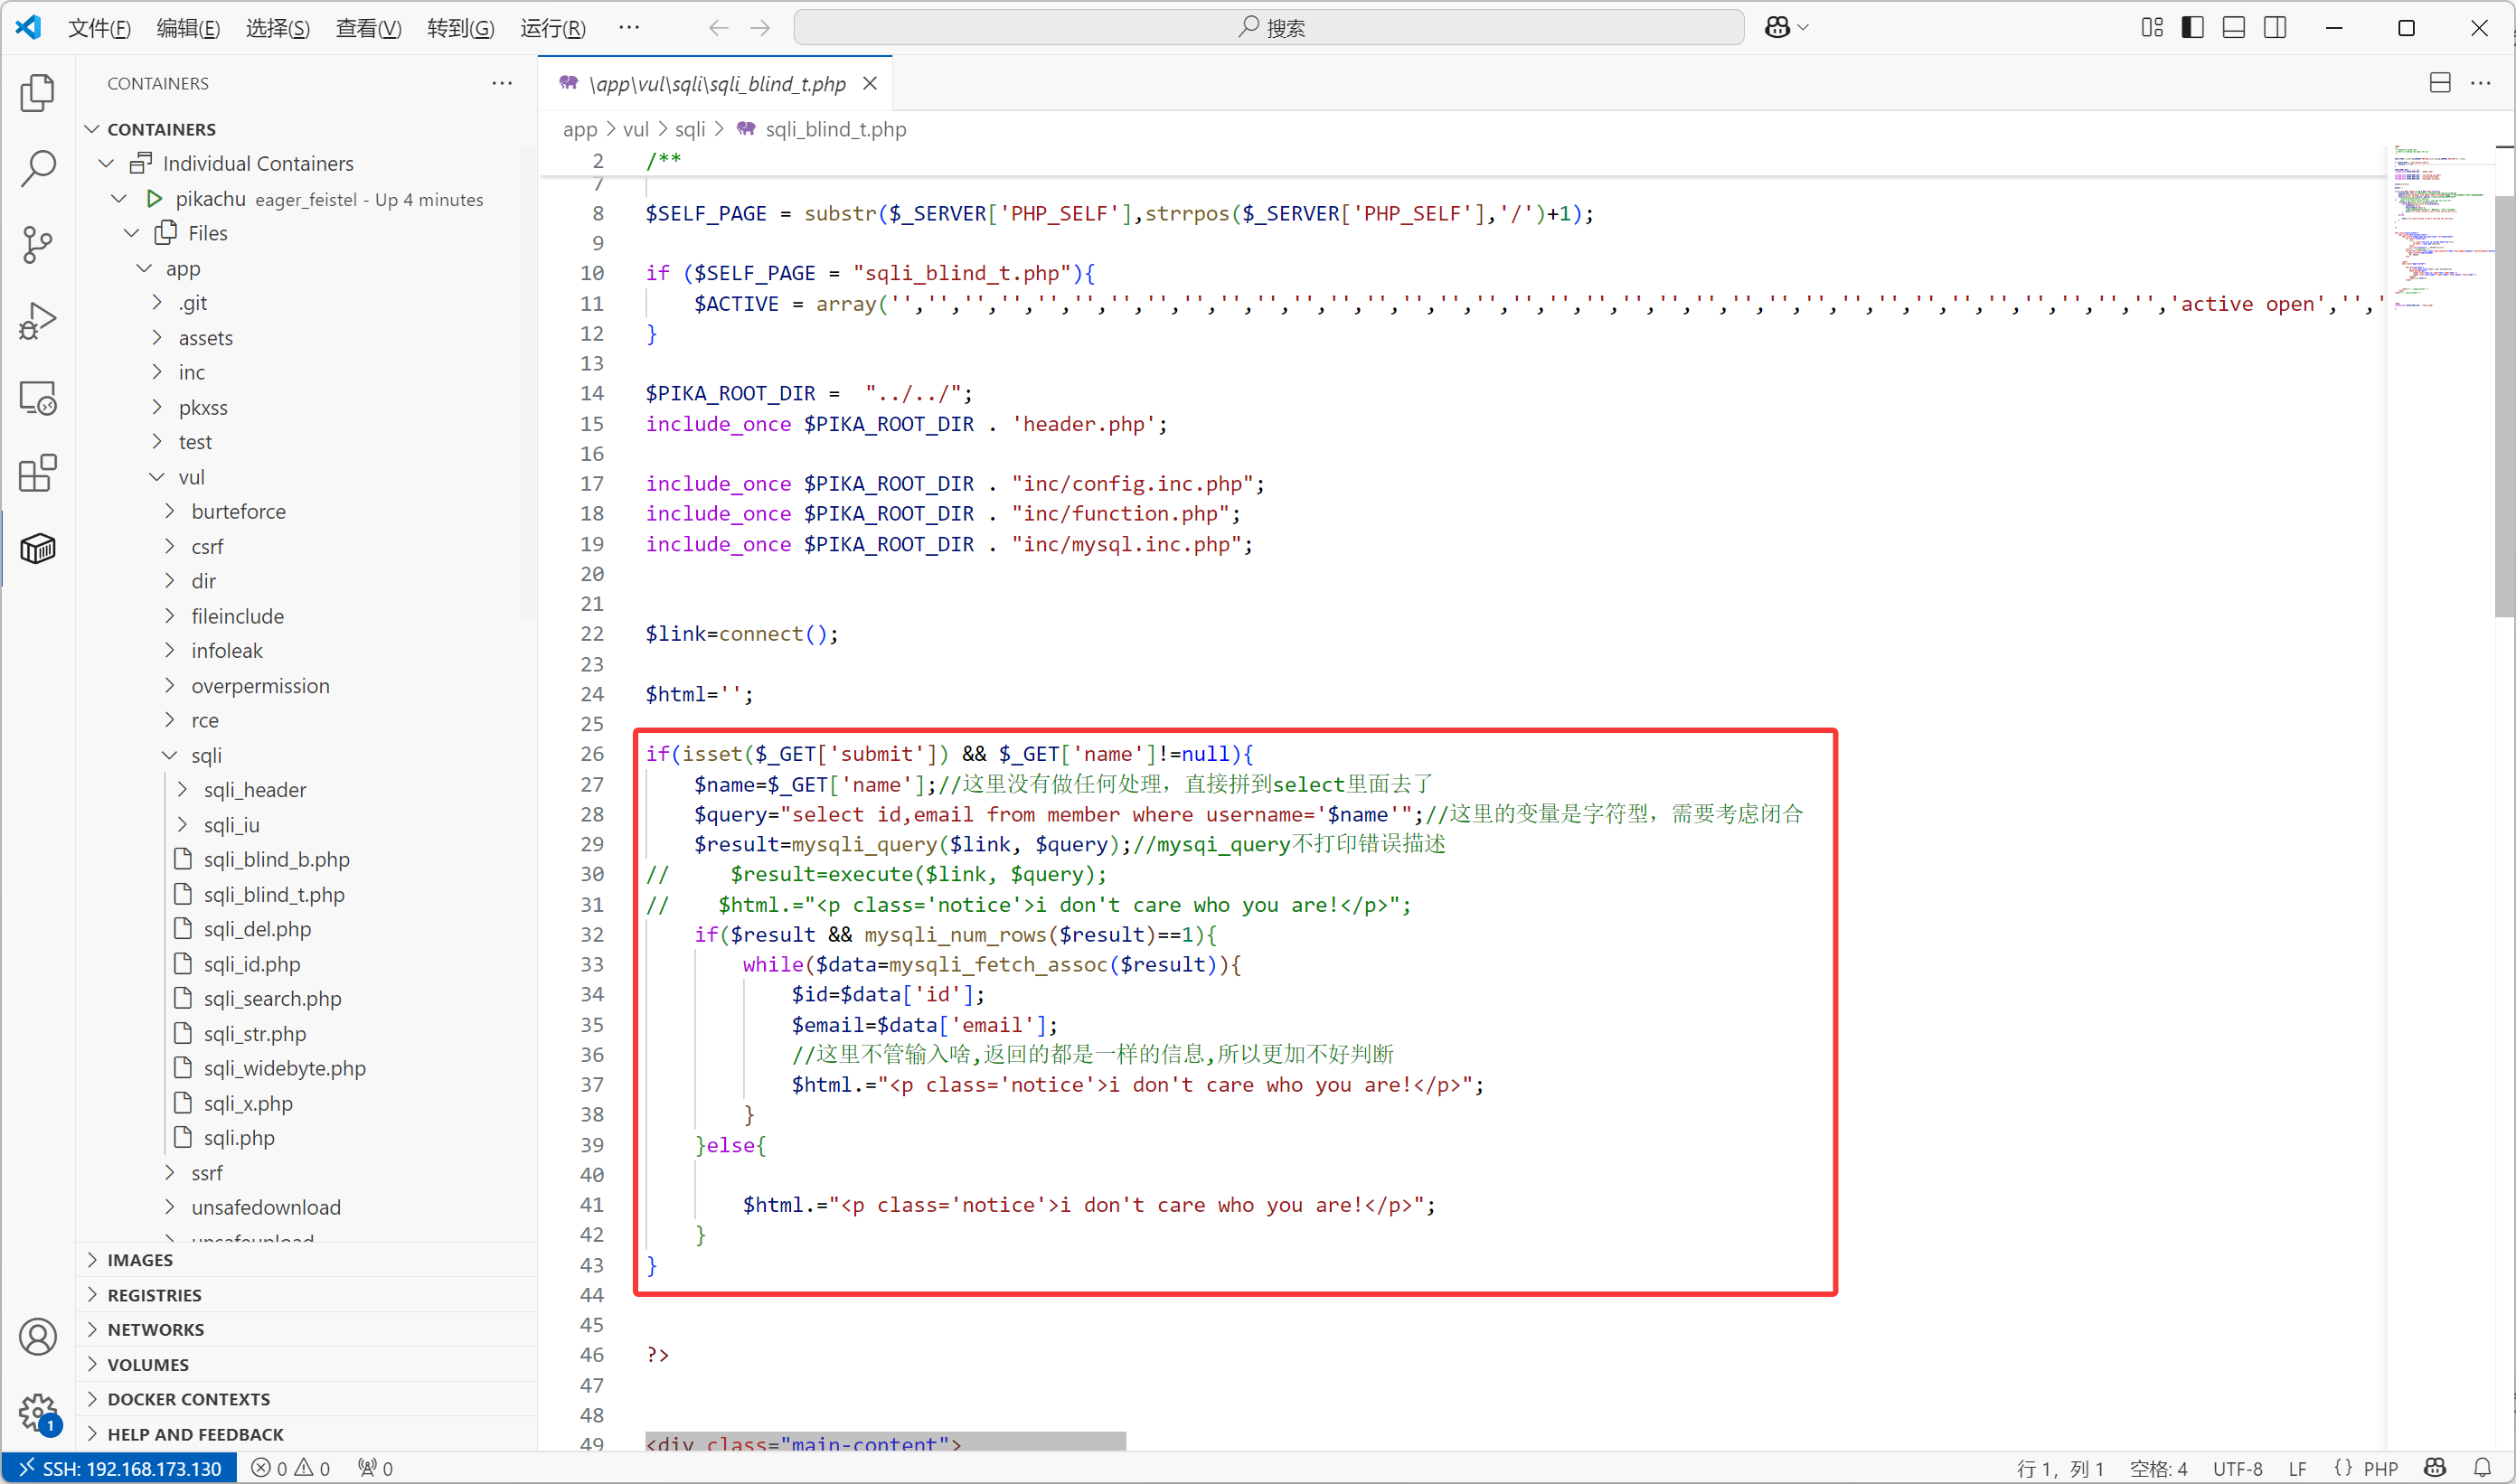Open the Search view in activity bar
Image resolution: width=2516 pixels, height=1484 pixels.
click(37, 168)
